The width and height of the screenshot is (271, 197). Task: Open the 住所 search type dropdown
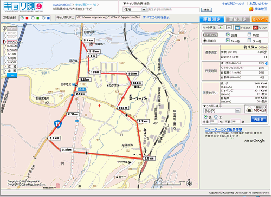tap(134, 9)
